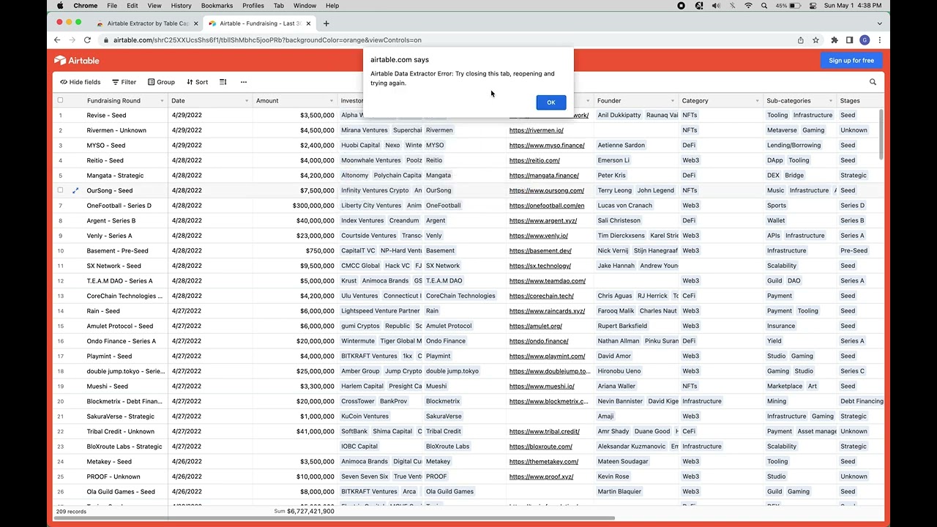Open a new browser tab

326,23
